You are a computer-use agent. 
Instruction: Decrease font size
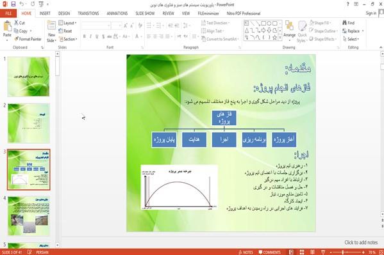pyautogui.click(x=132, y=26)
